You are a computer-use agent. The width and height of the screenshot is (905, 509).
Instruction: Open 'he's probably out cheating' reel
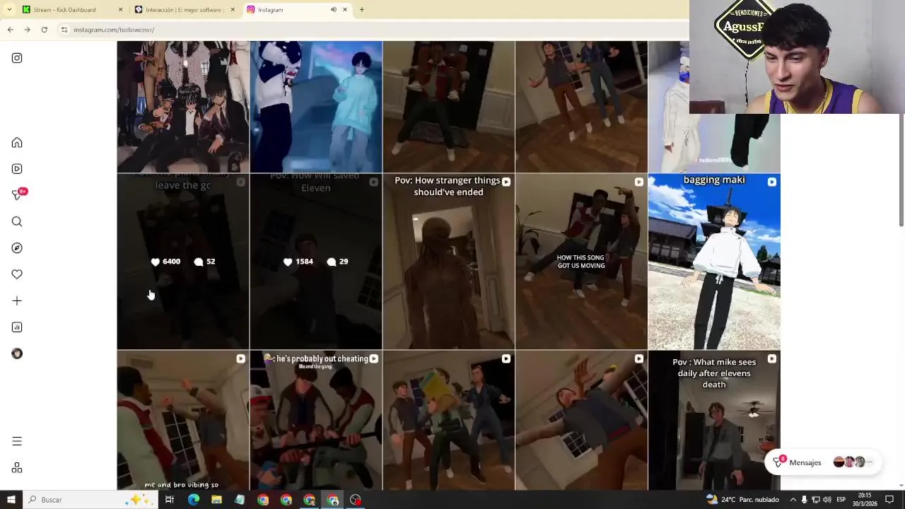[316, 421]
